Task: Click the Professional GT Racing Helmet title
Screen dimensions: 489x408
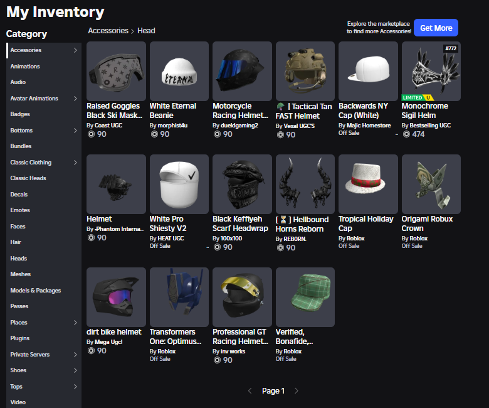Action: pyautogui.click(x=240, y=336)
